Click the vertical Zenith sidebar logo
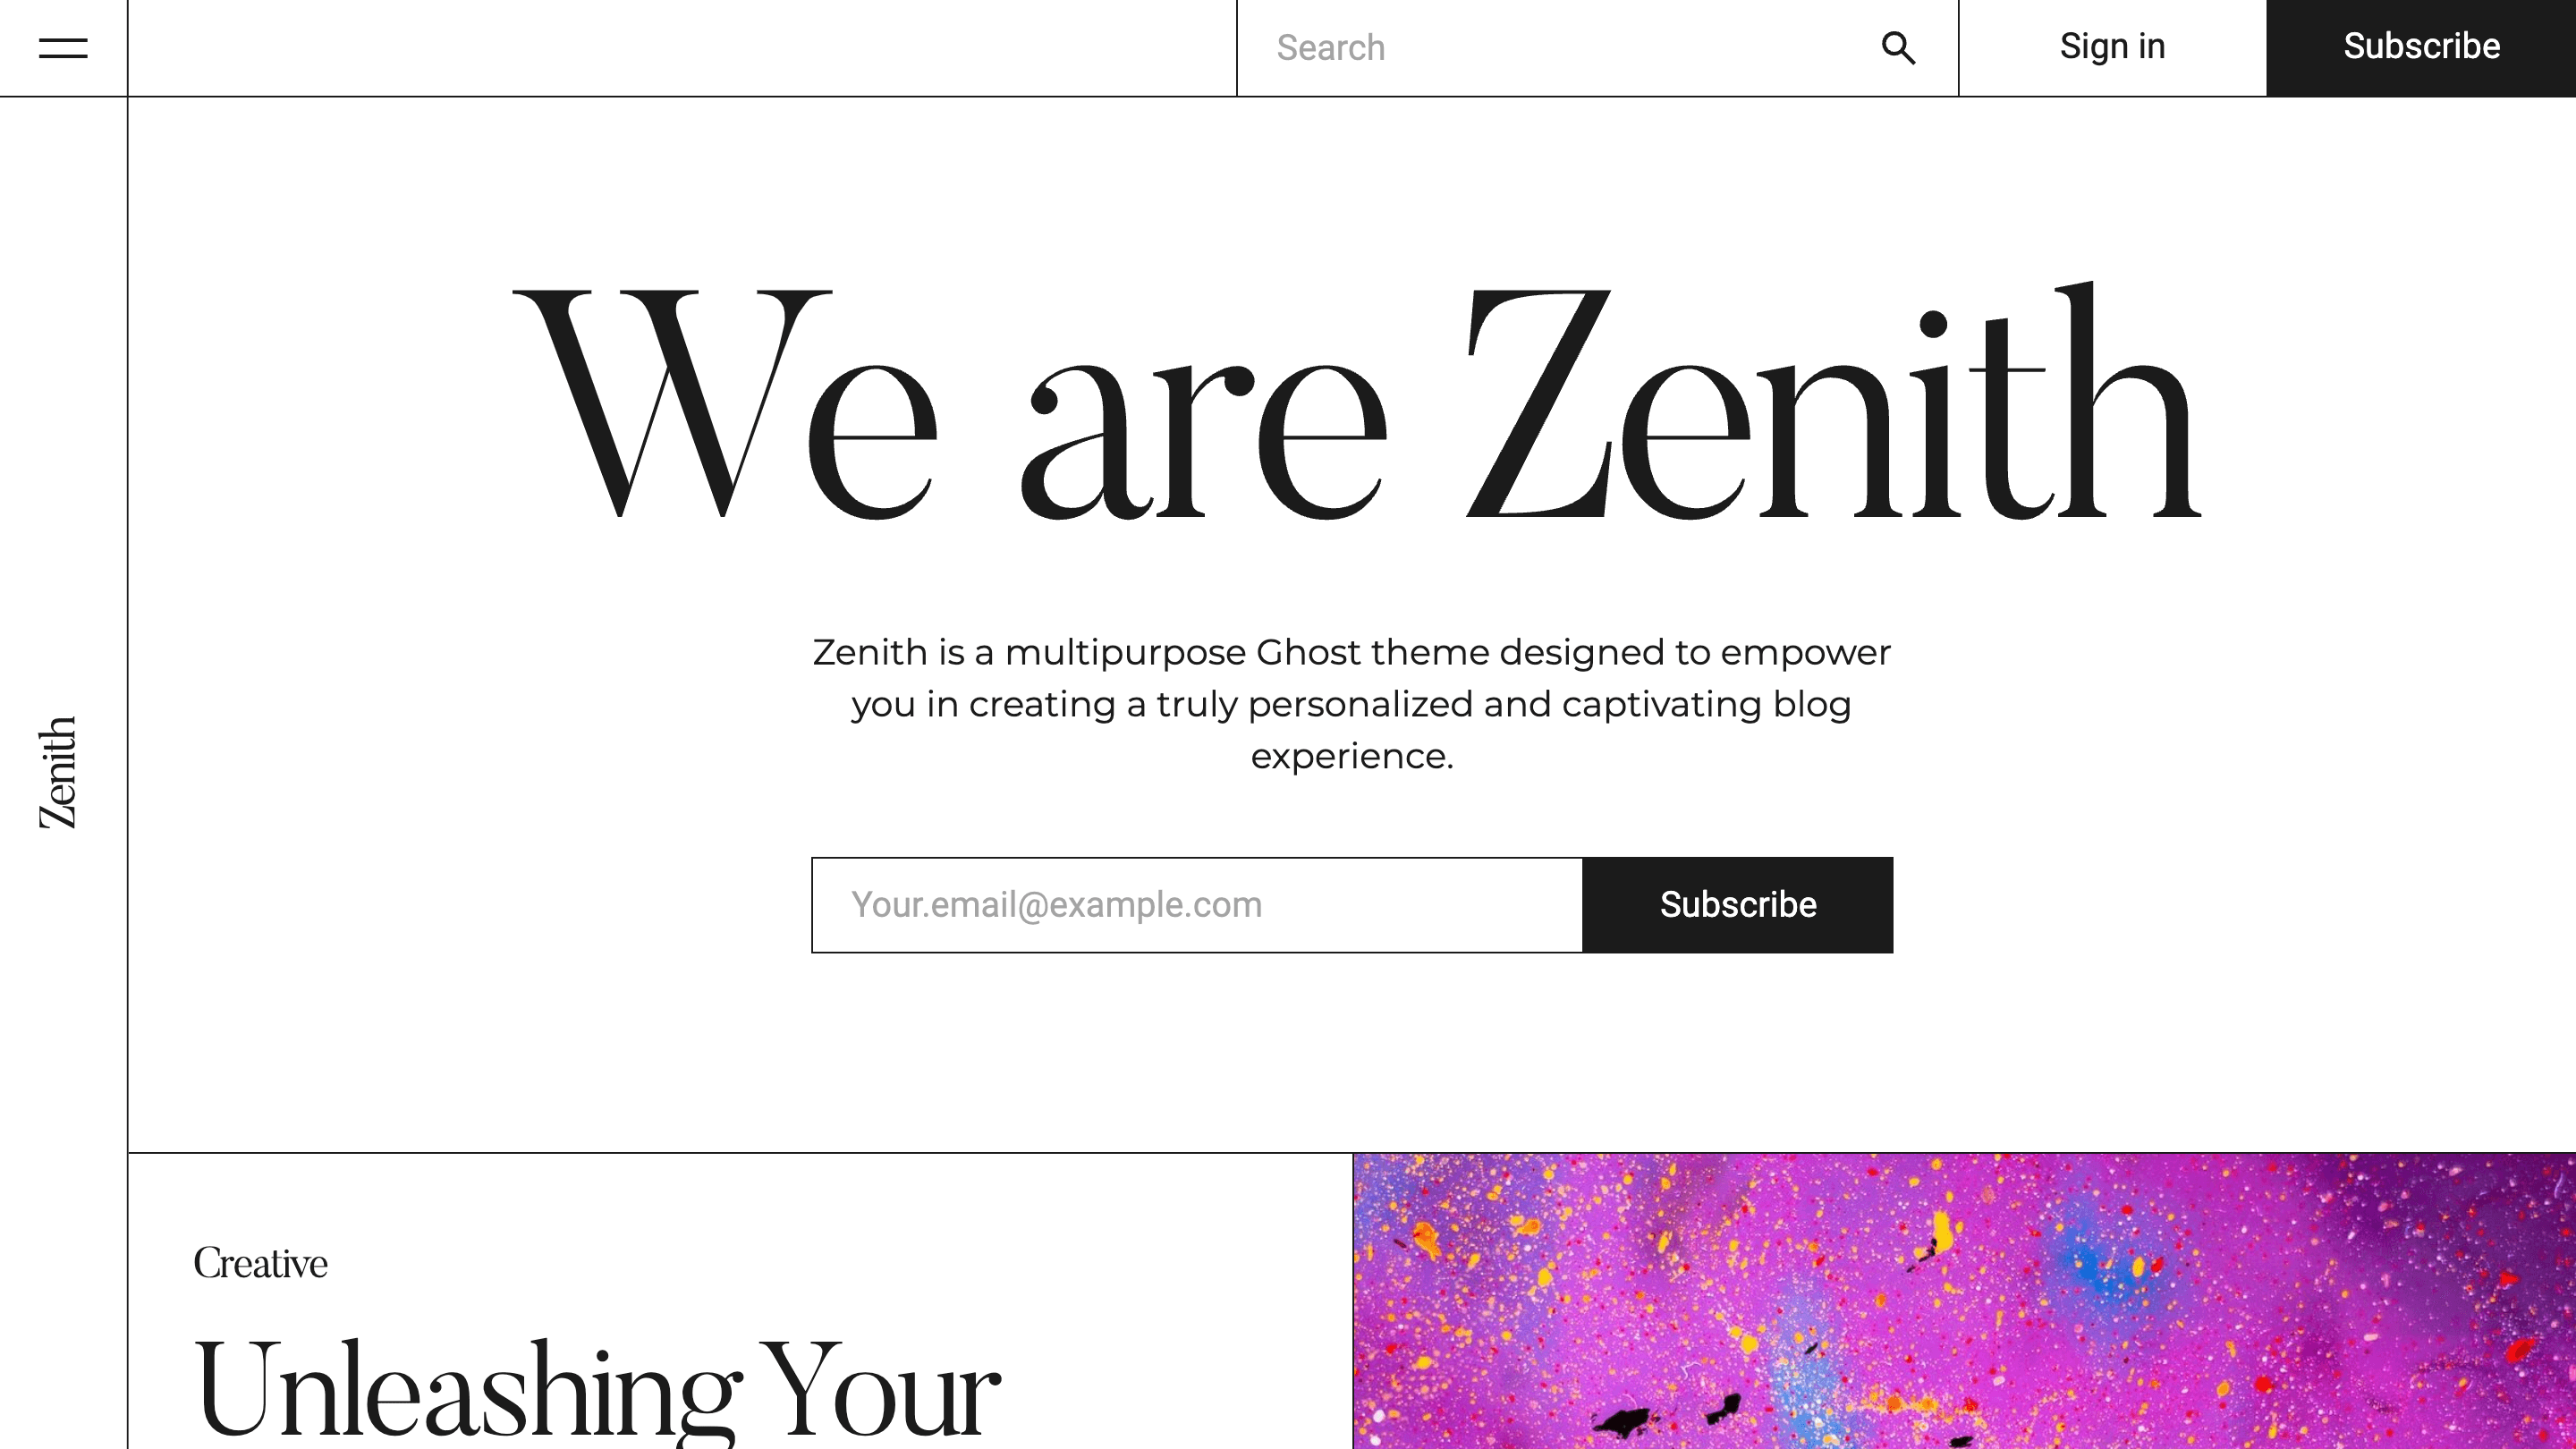The height and width of the screenshot is (1449, 2576). coord(58,772)
